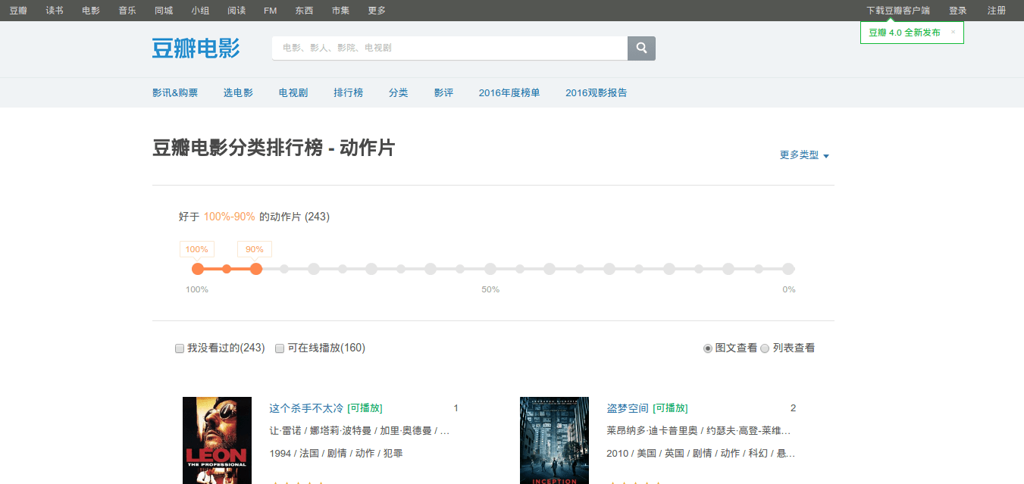1024x484 pixels.
Task: Expand the 更多类型 dropdown
Action: (804, 155)
